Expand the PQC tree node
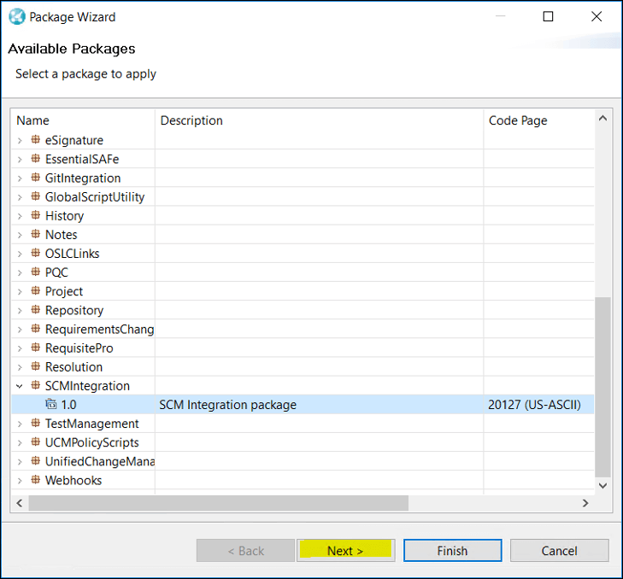This screenshot has height=579, width=623. coord(20,272)
